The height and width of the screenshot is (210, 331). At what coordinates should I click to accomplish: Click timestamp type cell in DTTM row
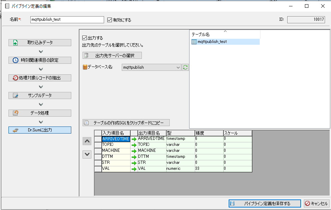tap(180, 157)
